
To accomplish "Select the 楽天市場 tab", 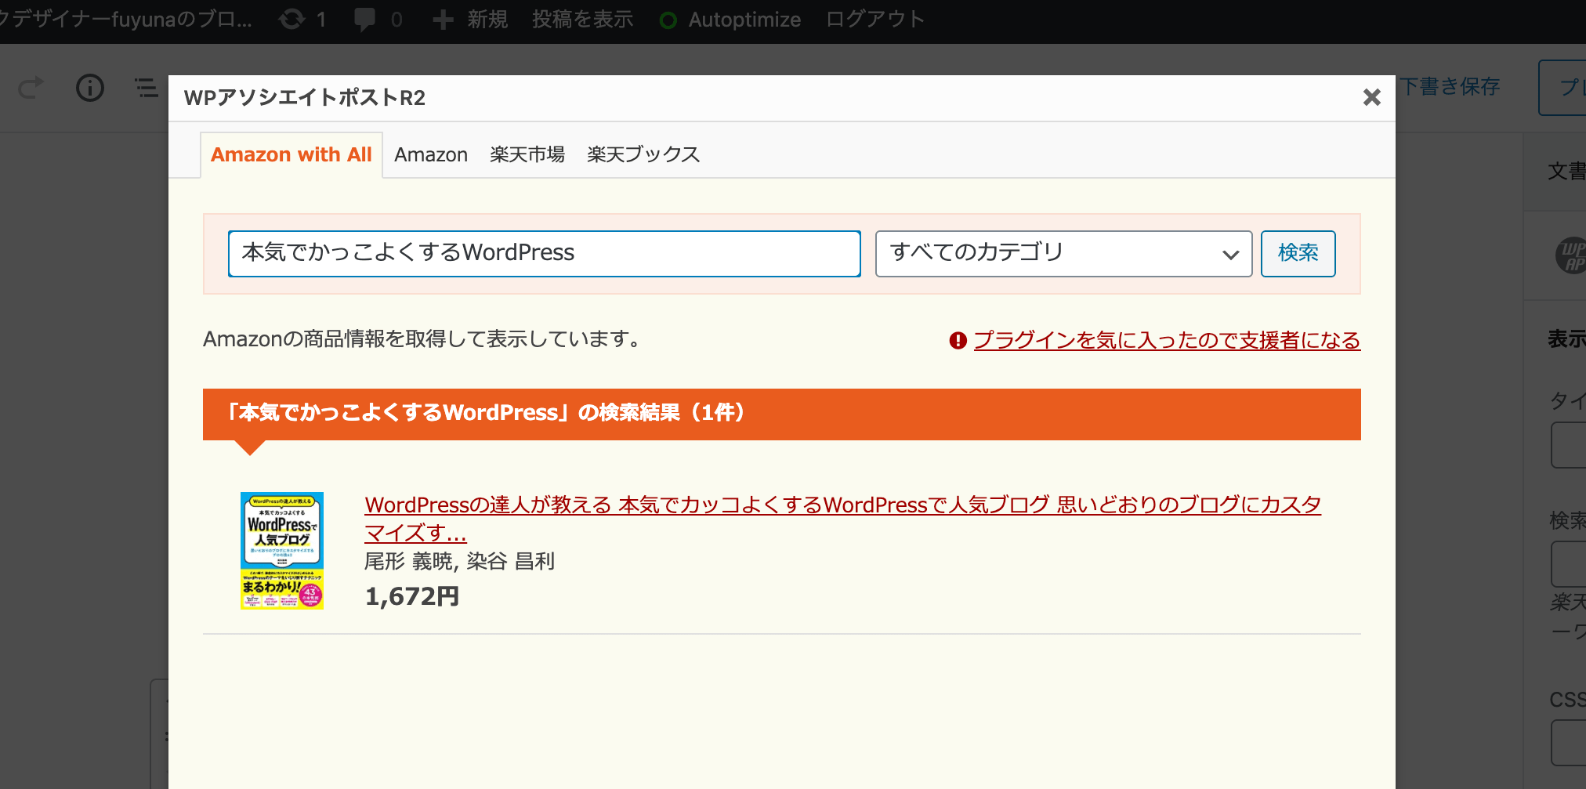I will tap(527, 154).
